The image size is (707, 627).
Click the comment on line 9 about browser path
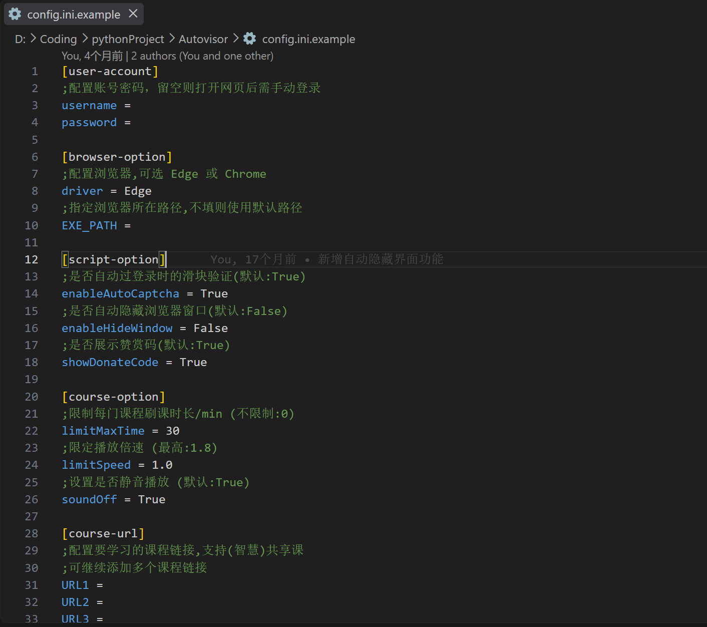(182, 208)
